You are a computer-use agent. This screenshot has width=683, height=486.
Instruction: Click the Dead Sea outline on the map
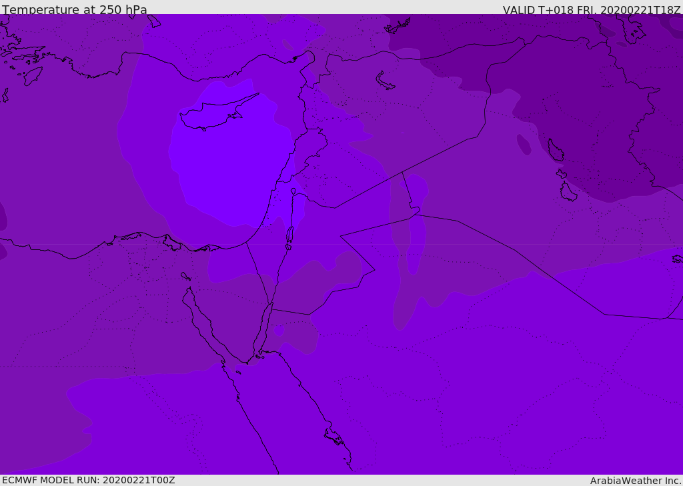(x=289, y=237)
